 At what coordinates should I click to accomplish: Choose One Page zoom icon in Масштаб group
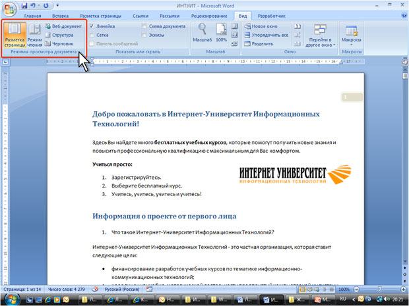[234, 26]
